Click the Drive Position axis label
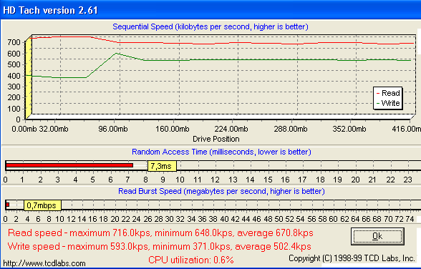 (216, 139)
